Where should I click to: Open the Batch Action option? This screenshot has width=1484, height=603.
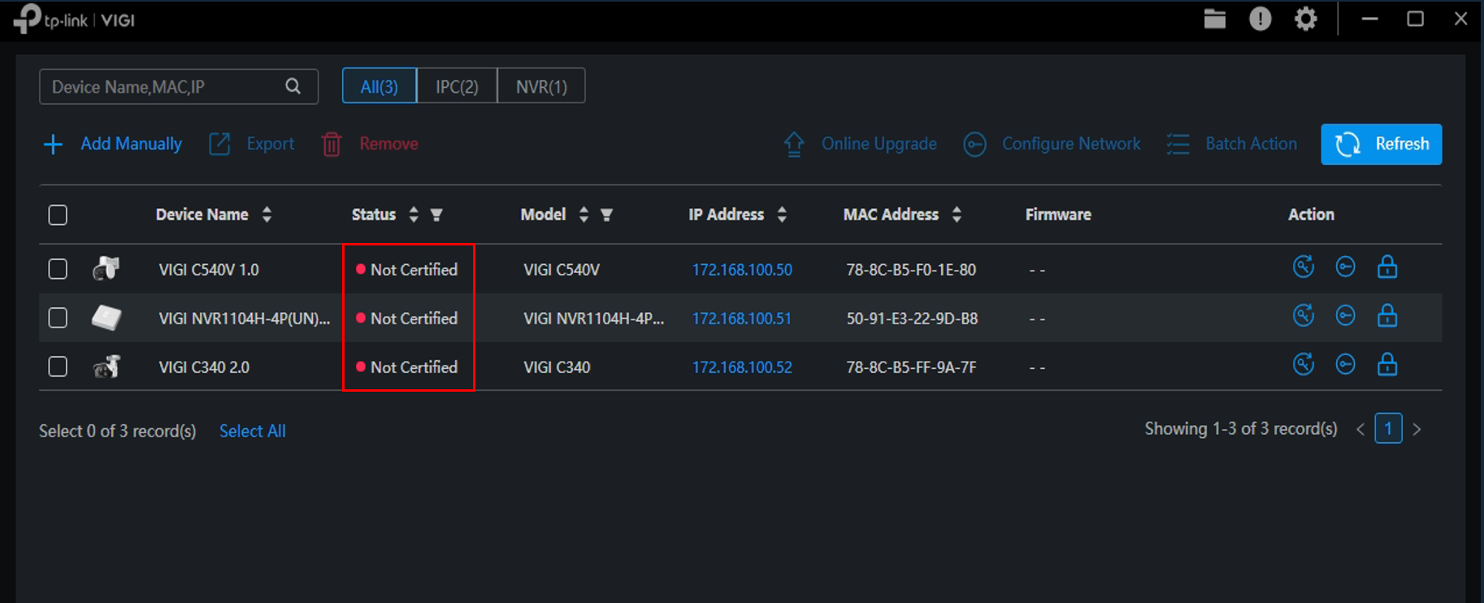1232,144
